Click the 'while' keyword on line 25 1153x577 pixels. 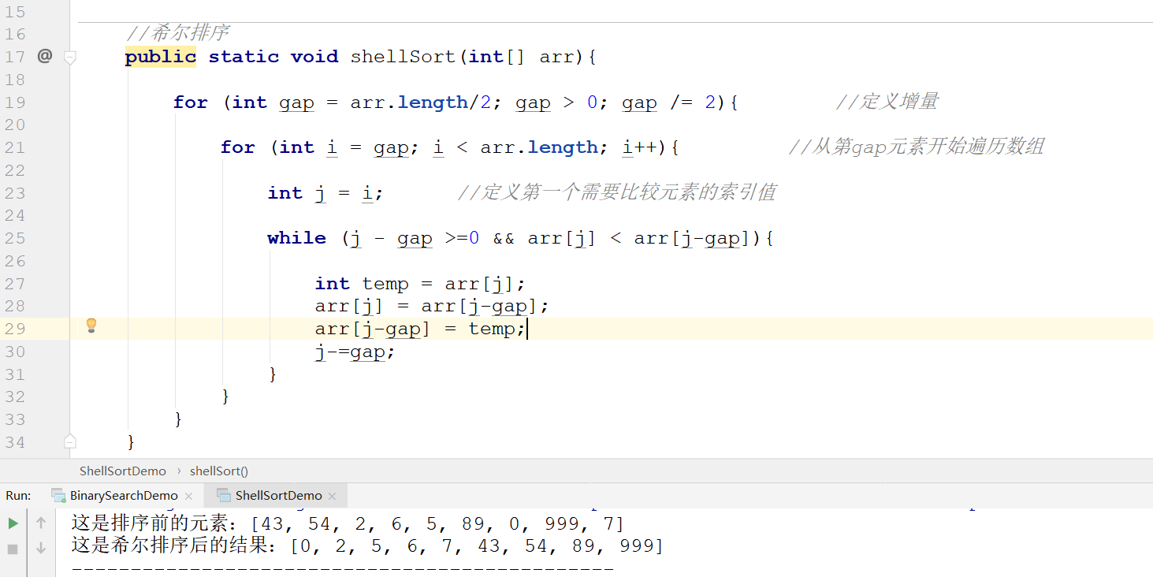tap(296, 238)
